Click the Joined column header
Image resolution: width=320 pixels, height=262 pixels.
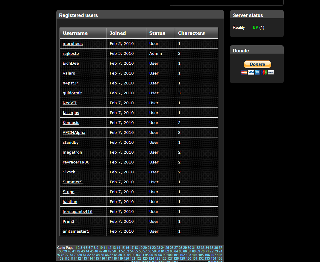pyautogui.click(x=118, y=33)
